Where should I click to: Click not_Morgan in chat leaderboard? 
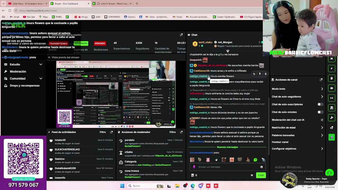[x=225, y=42]
